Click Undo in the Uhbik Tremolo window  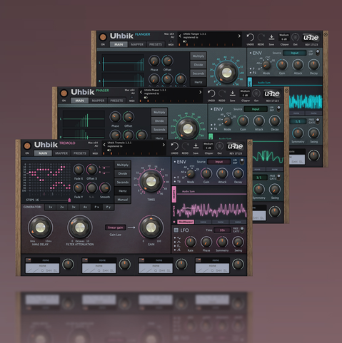pos(174,147)
